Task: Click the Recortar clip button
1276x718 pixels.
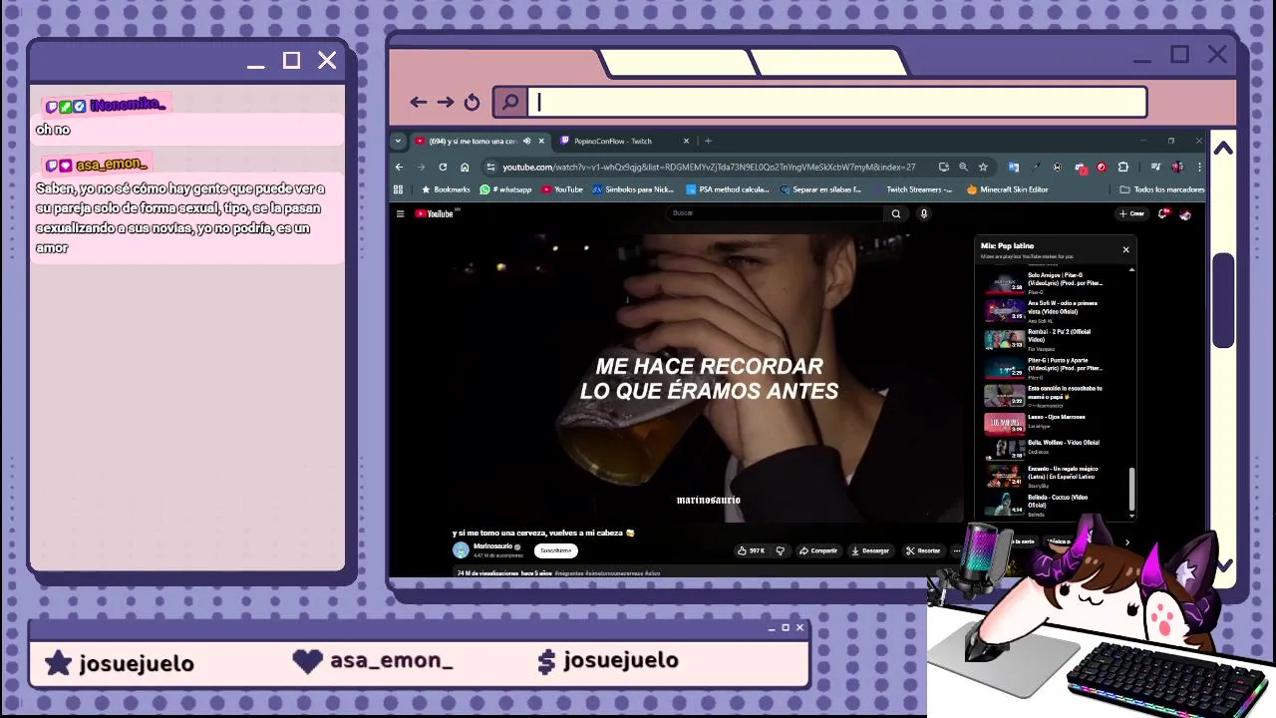Action: point(923,550)
